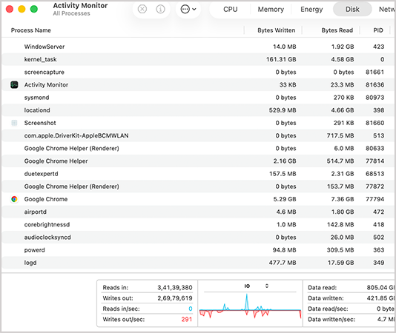Click the Reads in value 3,41,39,380
The width and height of the screenshot is (396, 333).
(x=175, y=287)
